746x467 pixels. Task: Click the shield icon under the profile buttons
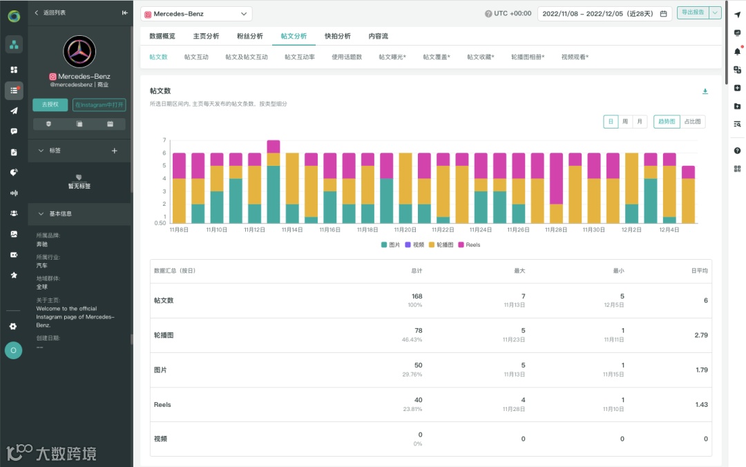(48, 124)
